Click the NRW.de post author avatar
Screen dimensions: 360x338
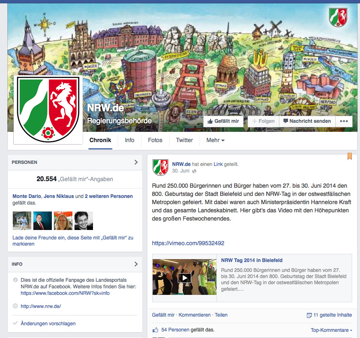click(160, 168)
